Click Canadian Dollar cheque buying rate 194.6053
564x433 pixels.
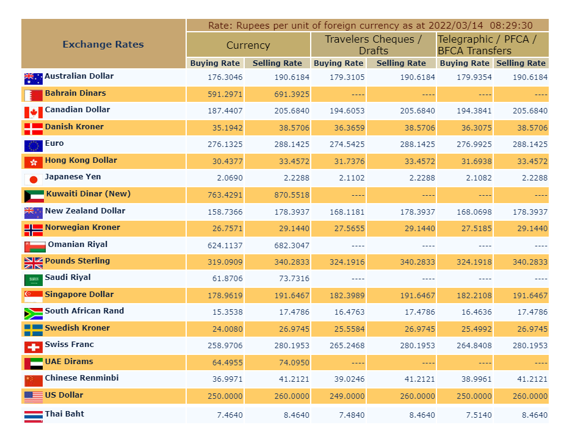tap(347, 110)
